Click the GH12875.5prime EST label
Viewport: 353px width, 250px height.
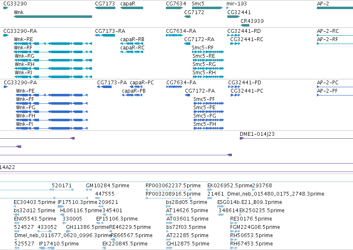point(188,244)
